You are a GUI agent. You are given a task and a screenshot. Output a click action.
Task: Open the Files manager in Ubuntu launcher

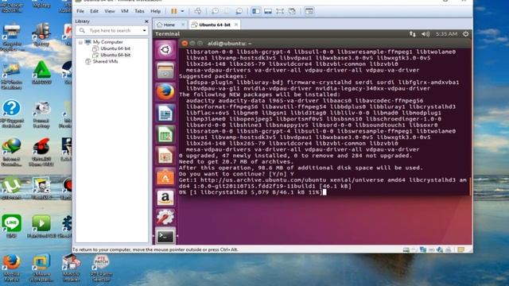tap(165, 71)
